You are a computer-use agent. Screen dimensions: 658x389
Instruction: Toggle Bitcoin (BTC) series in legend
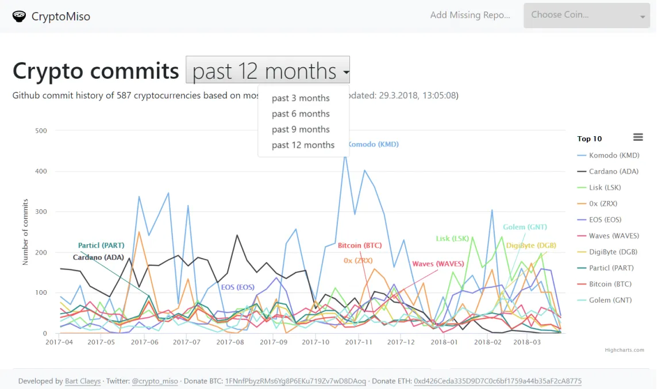point(605,284)
